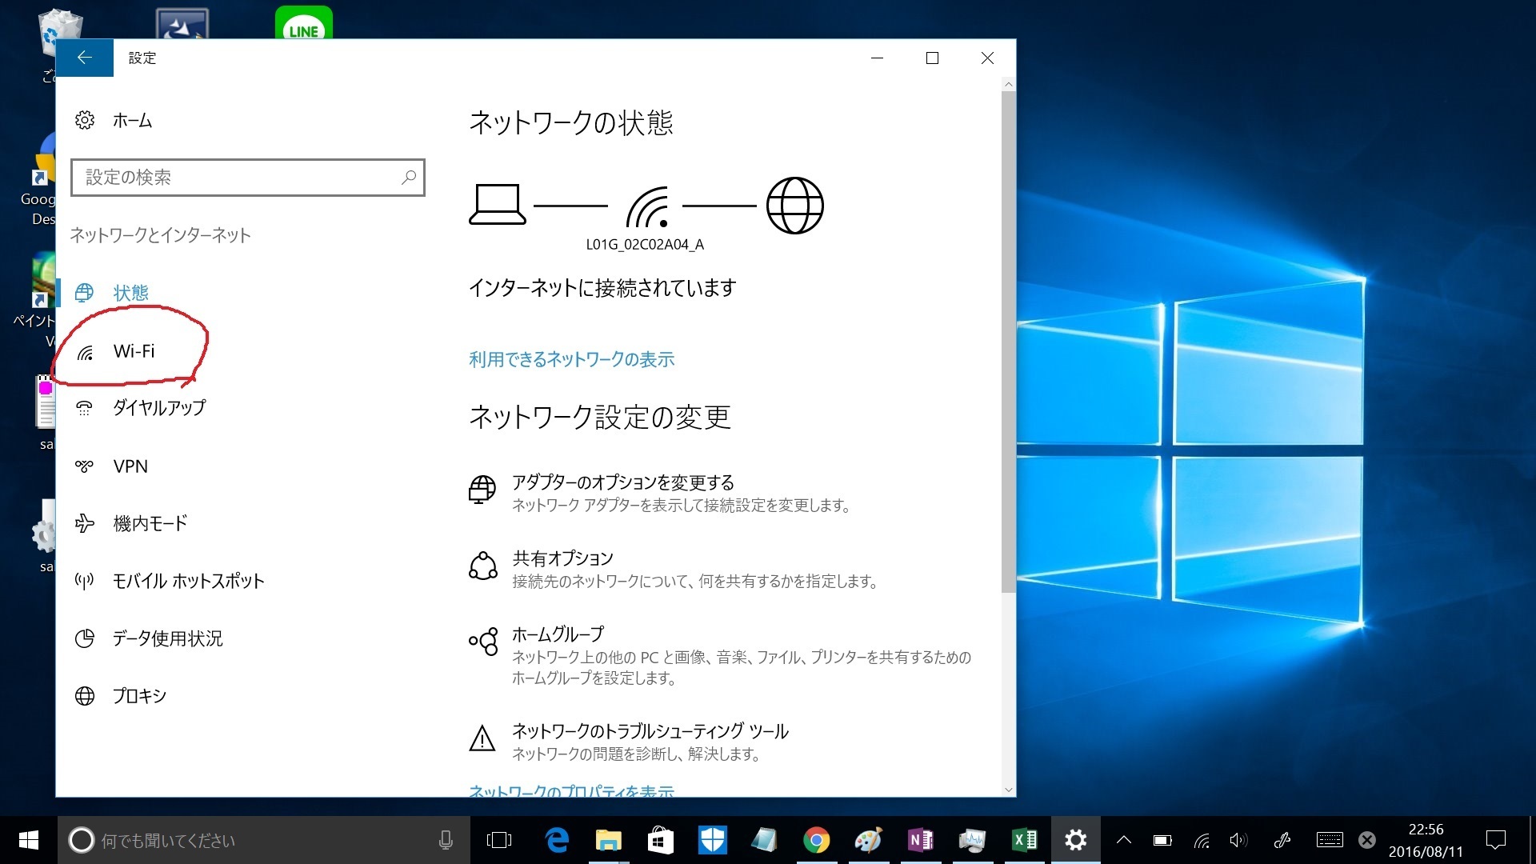
Task: Click the volume speaker icon in tray
Action: [x=1239, y=840]
